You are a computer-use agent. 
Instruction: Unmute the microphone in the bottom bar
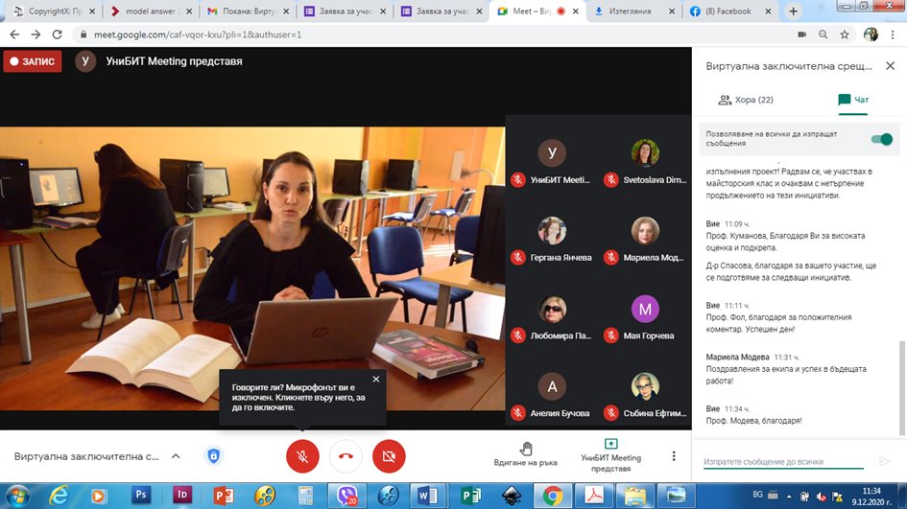point(302,457)
